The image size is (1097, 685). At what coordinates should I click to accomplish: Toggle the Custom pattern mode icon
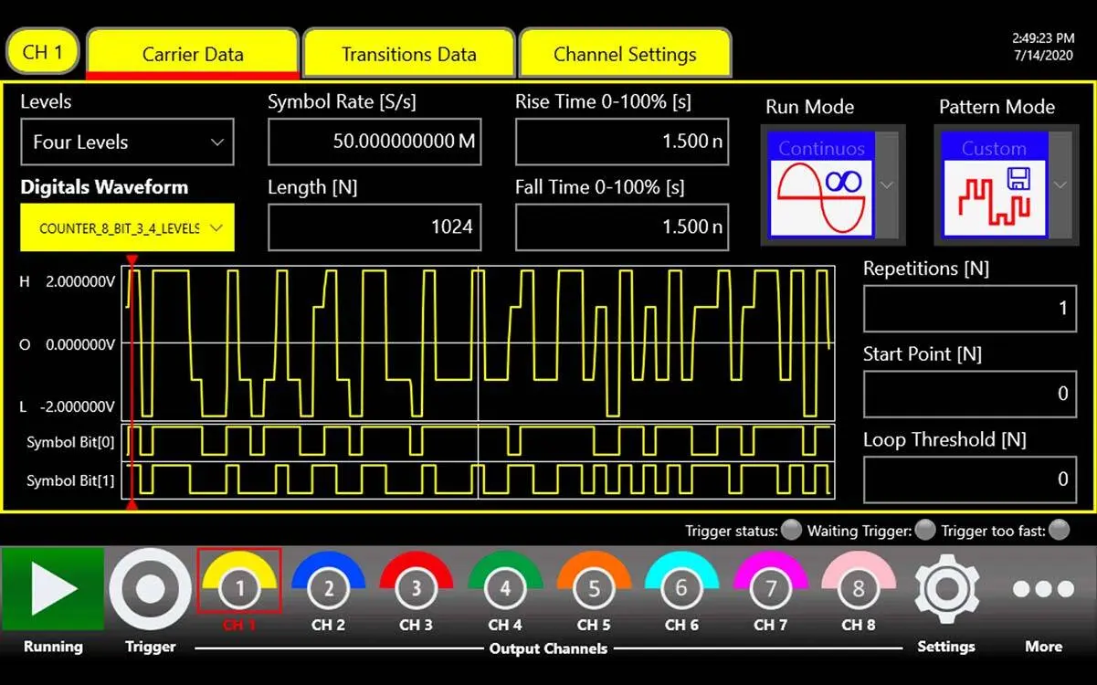994,186
